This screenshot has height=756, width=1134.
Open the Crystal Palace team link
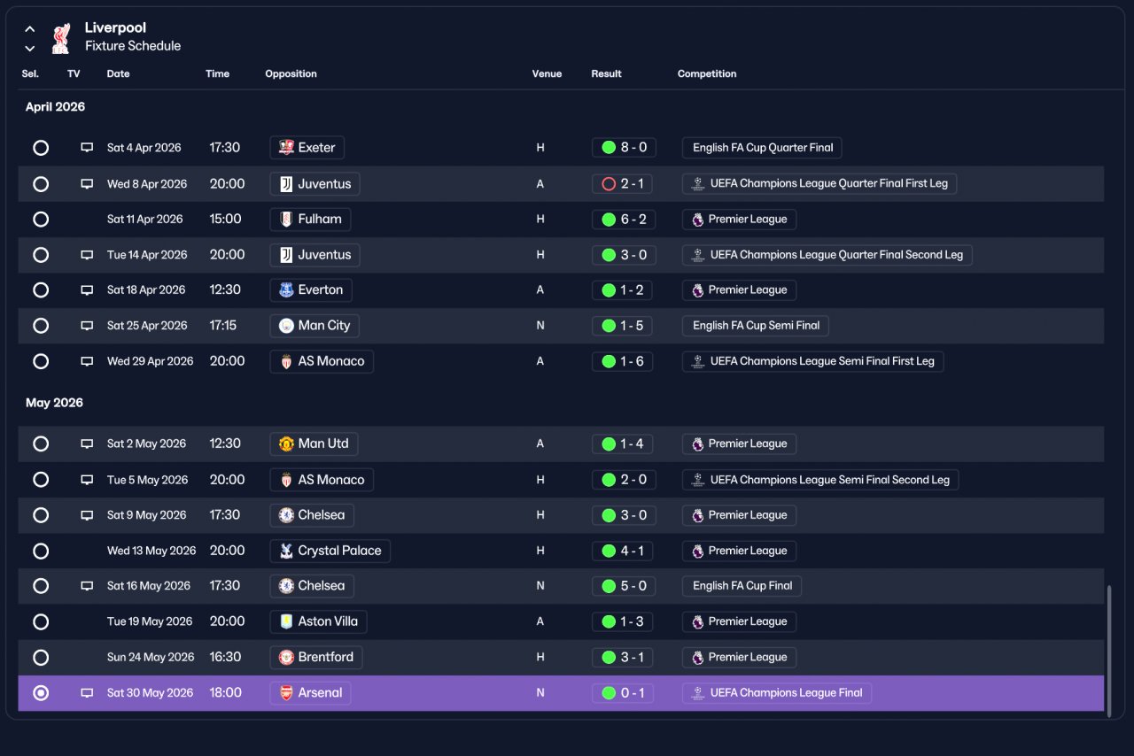tap(330, 551)
